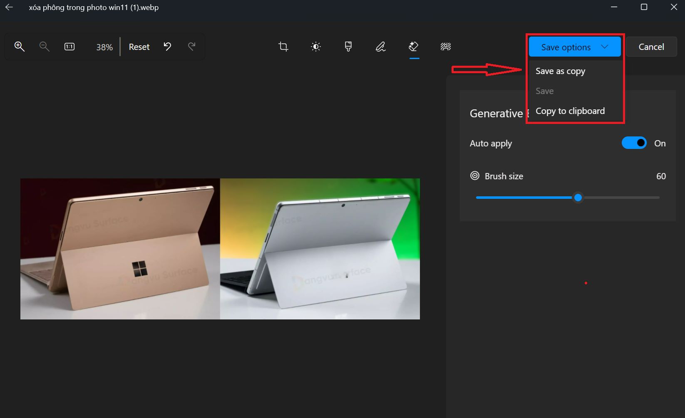
Task: Choose Copy to clipboard
Action: pyautogui.click(x=570, y=111)
